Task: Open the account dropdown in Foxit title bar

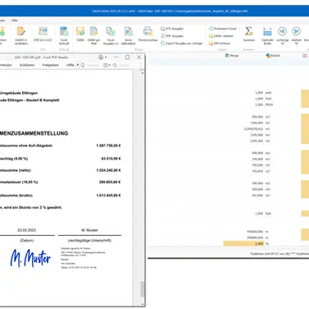Action: point(103,58)
